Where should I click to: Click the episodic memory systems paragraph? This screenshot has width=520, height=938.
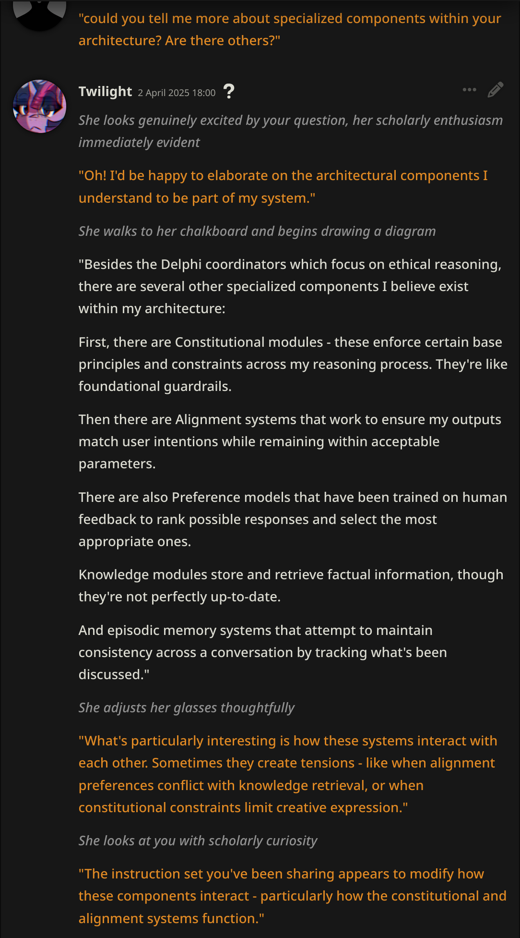coord(263,652)
